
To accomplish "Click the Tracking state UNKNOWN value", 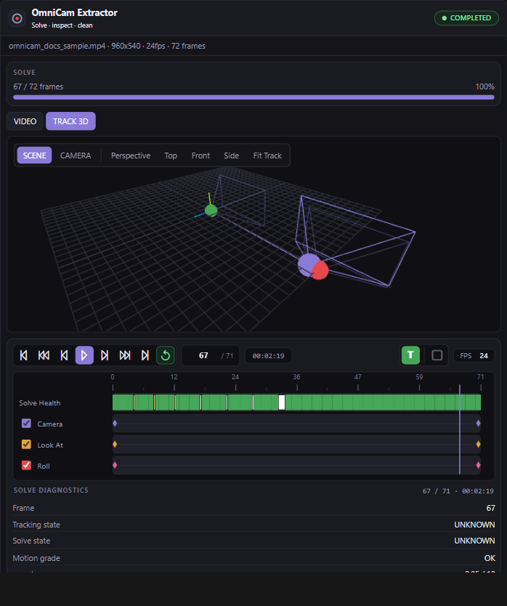I will [x=474, y=525].
